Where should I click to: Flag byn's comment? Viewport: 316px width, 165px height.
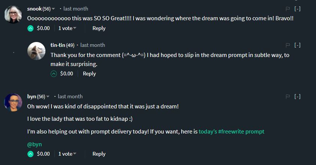pyautogui.click(x=288, y=96)
